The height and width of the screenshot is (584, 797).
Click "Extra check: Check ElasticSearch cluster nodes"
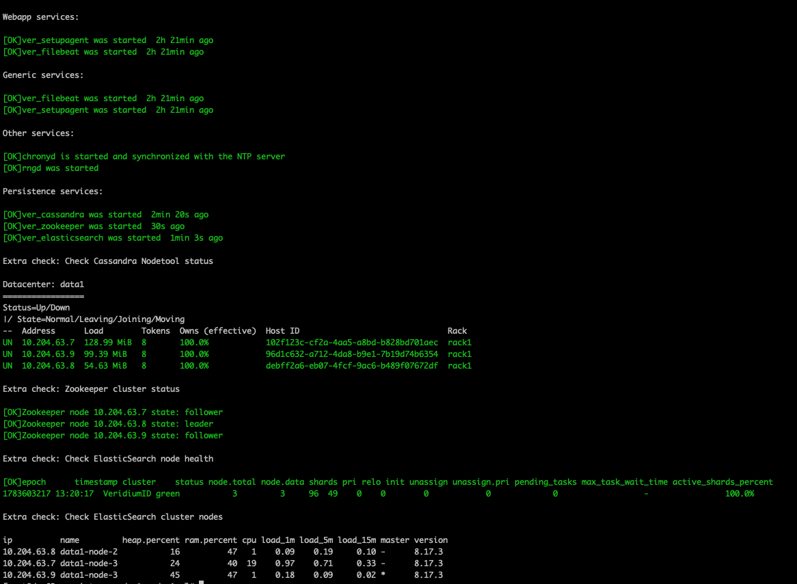(113, 517)
